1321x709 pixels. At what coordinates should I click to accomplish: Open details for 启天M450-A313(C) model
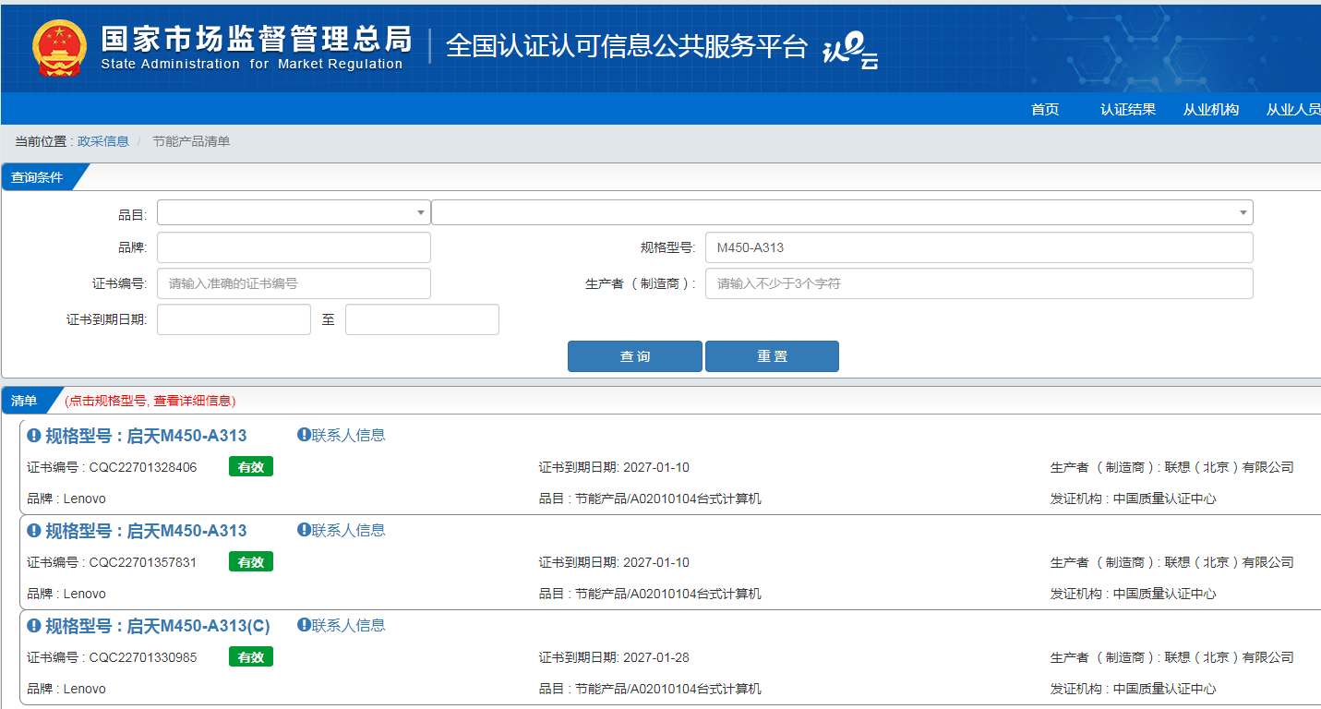pyautogui.click(x=198, y=626)
